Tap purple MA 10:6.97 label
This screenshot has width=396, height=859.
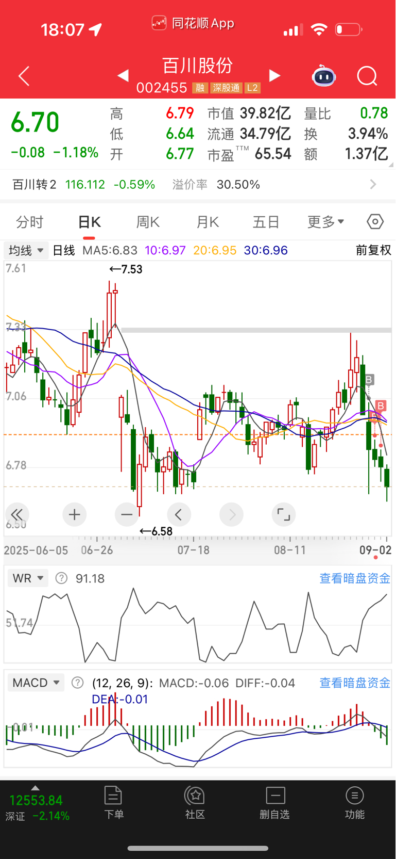click(x=165, y=251)
